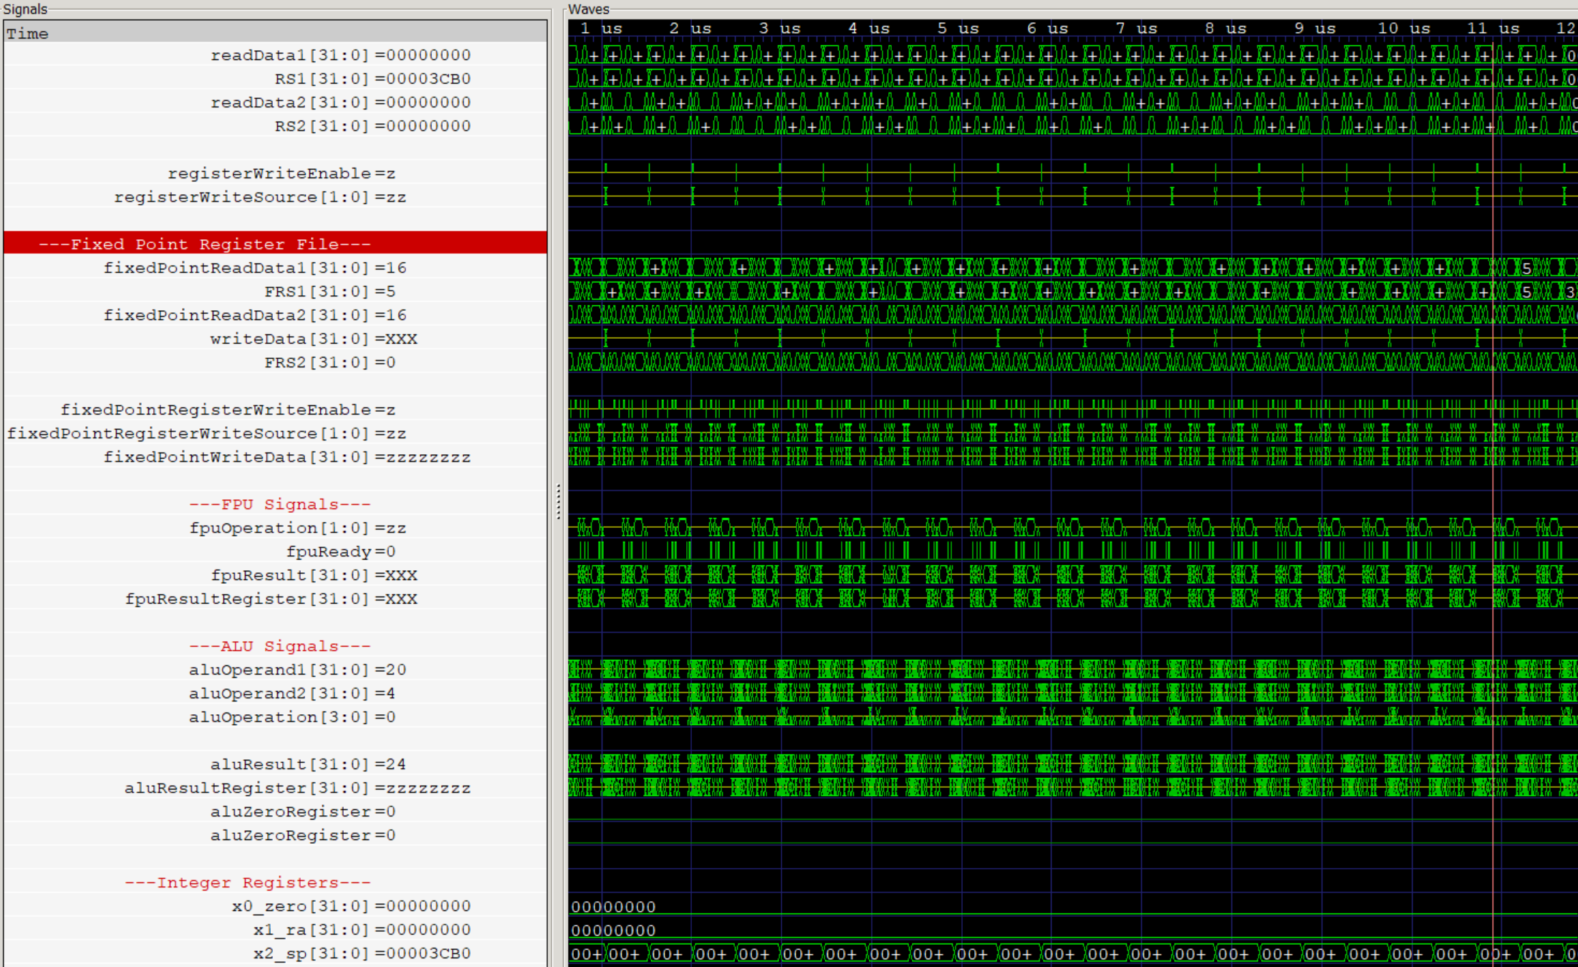
Task: Select the fpuResult[31:0] signal
Action: tap(276, 575)
